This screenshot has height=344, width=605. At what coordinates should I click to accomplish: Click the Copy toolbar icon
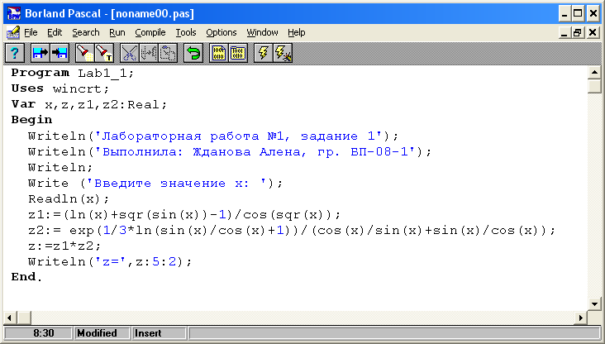149,53
